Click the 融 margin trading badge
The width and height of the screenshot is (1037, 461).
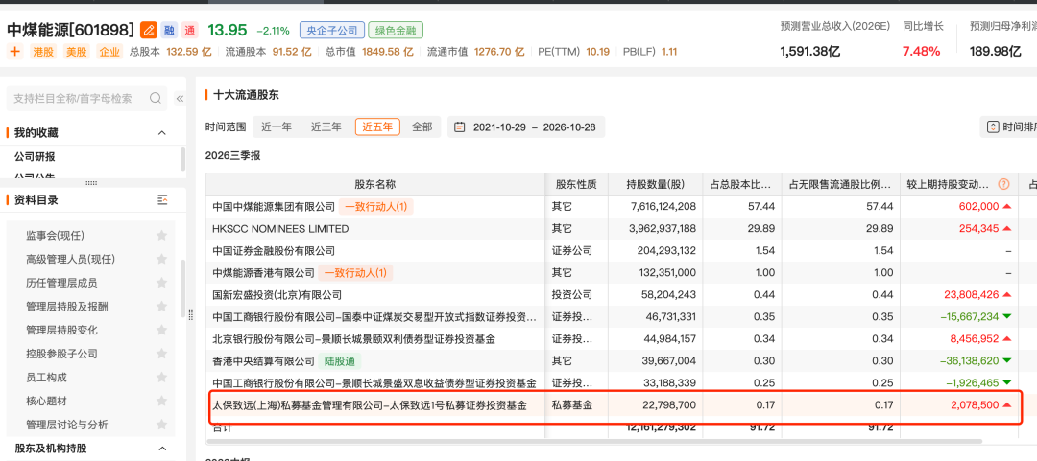pyautogui.click(x=169, y=30)
